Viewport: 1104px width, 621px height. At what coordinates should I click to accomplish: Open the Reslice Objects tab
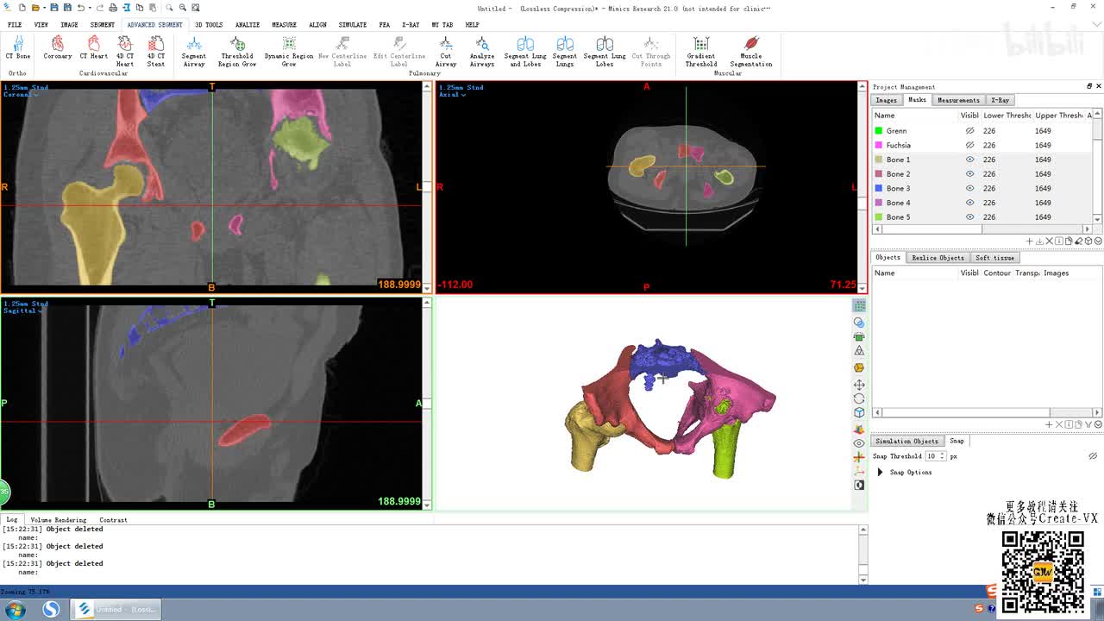point(938,258)
